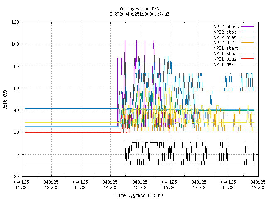Click the 'NPD1 stop' legend label
This screenshot has width=266, height=199.
coord(225,53)
